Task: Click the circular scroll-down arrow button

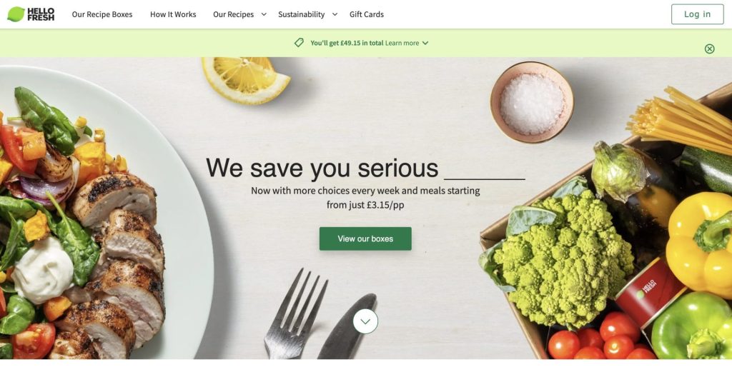Action: click(365, 321)
